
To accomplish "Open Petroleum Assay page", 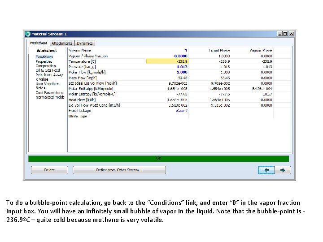I will click(49, 75).
